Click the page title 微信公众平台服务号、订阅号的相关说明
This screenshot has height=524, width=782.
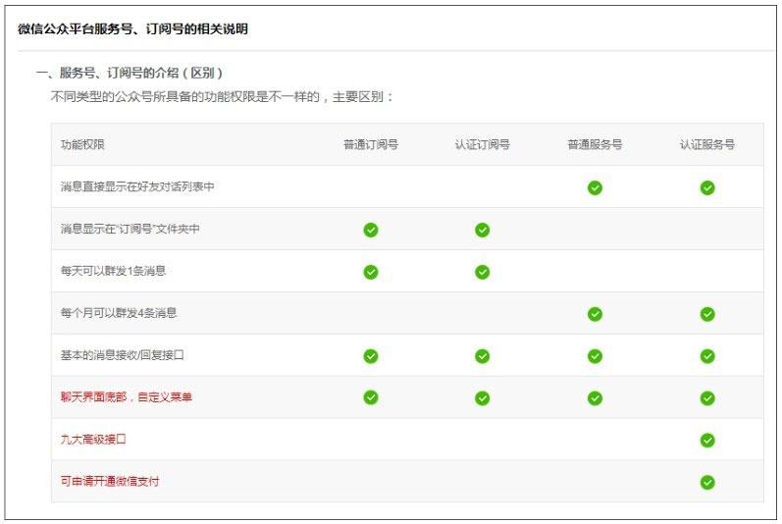132,28
